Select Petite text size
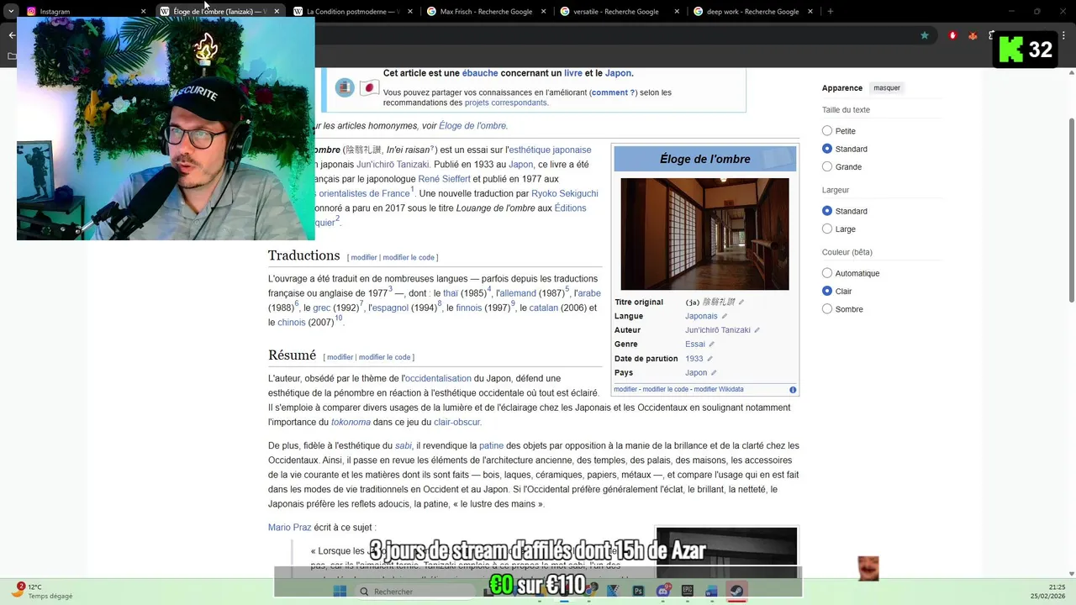Viewport: 1076px width, 605px height. (827, 131)
